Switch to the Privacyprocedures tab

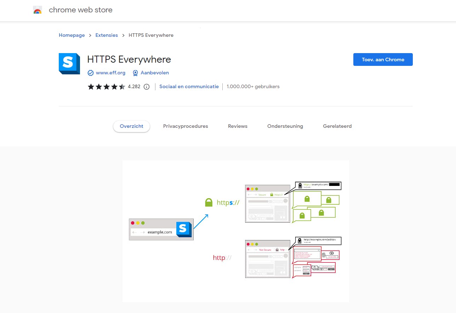pos(186,126)
